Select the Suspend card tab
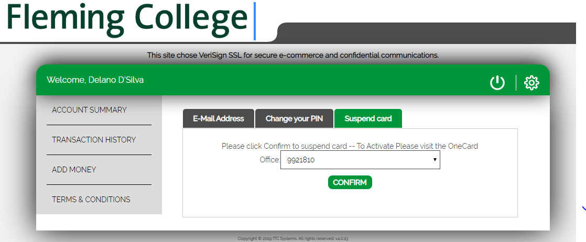The width and height of the screenshot is (586, 242). (x=368, y=118)
